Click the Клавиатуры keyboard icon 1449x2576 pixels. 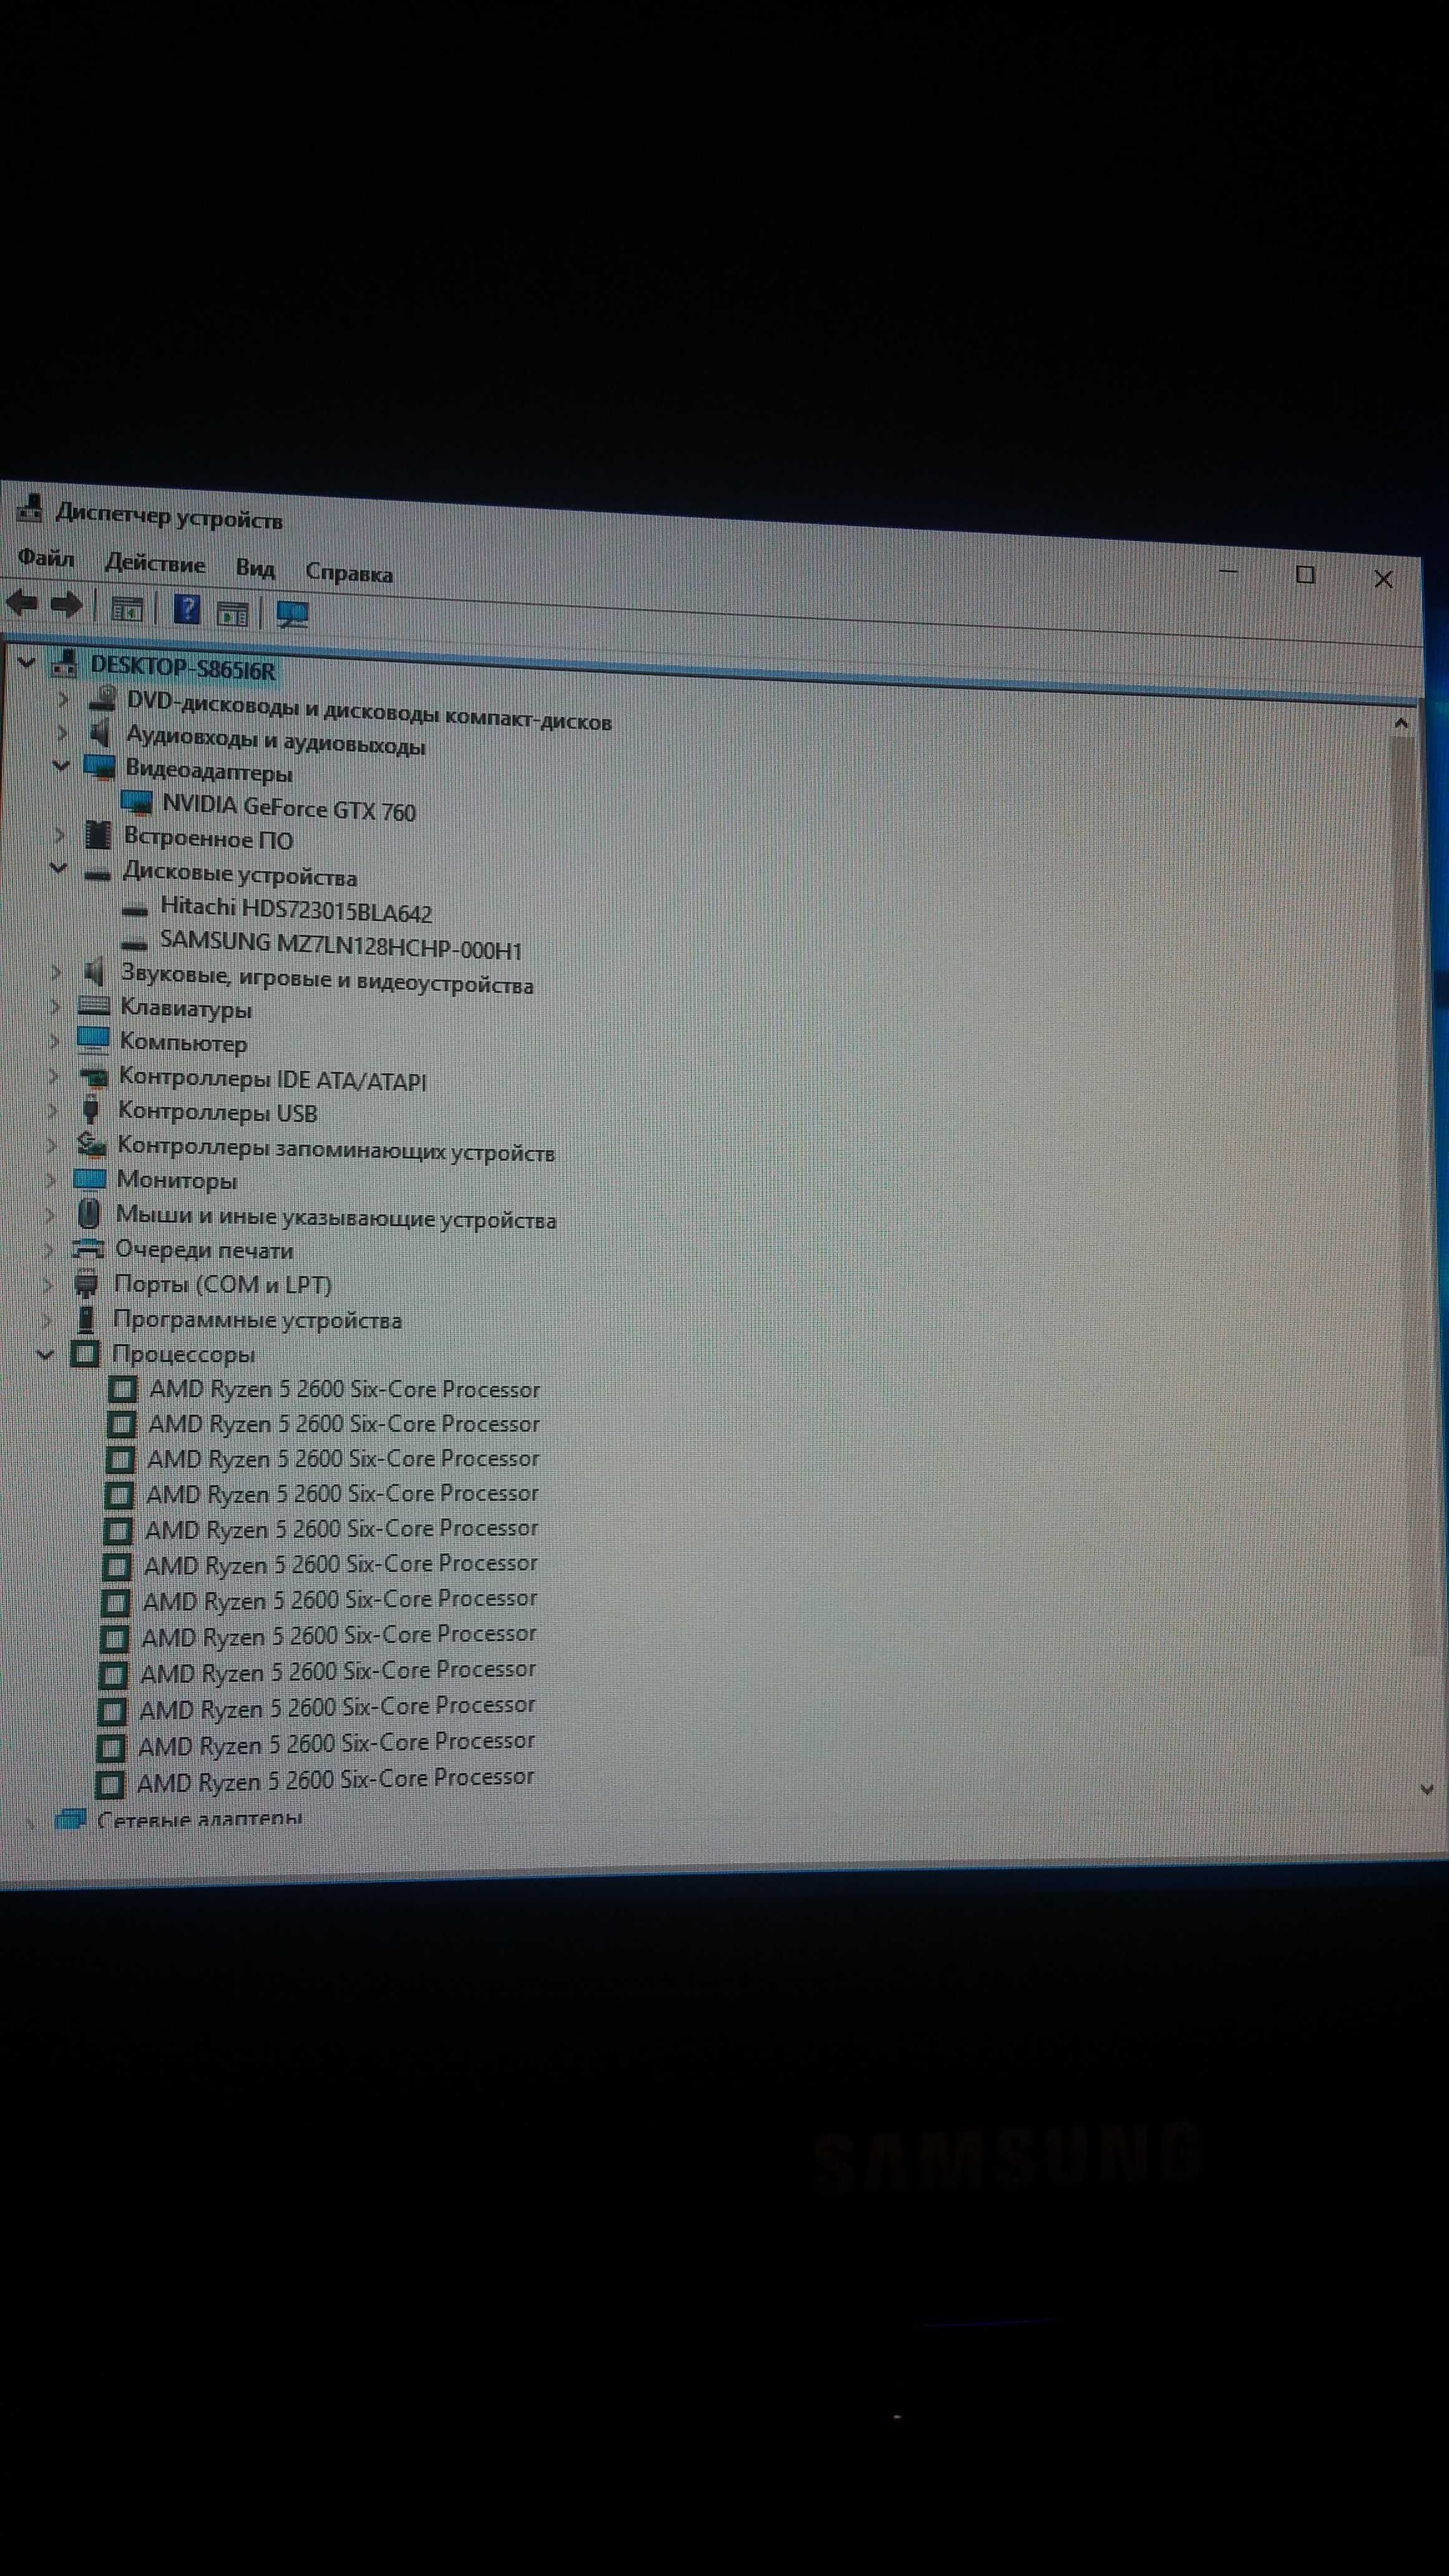pos(94,1005)
